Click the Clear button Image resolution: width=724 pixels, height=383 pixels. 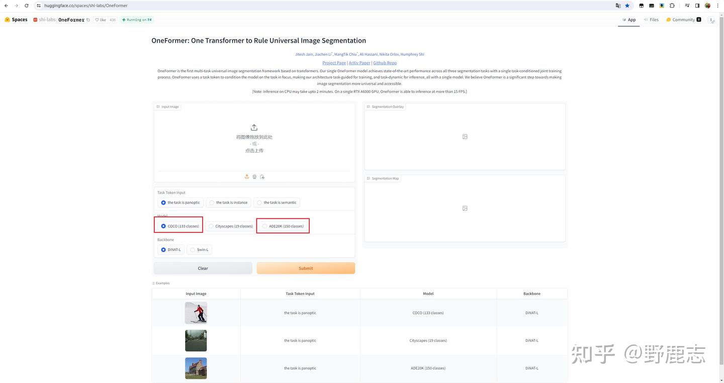coord(203,268)
